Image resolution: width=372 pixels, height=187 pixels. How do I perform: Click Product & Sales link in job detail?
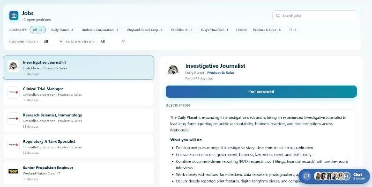(221, 72)
